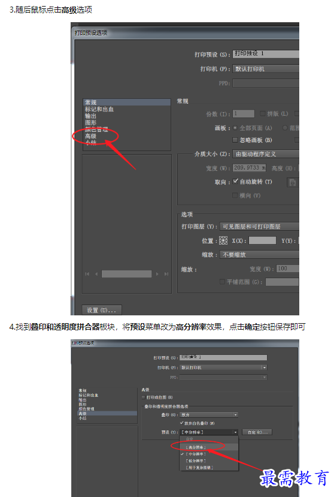The image size is (334, 497).
Task: Click greyed 自定 entry in the 预设 list
Action: pyautogui.click(x=209, y=439)
